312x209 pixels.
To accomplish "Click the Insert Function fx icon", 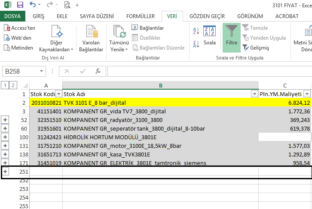I will [x=98, y=71].
